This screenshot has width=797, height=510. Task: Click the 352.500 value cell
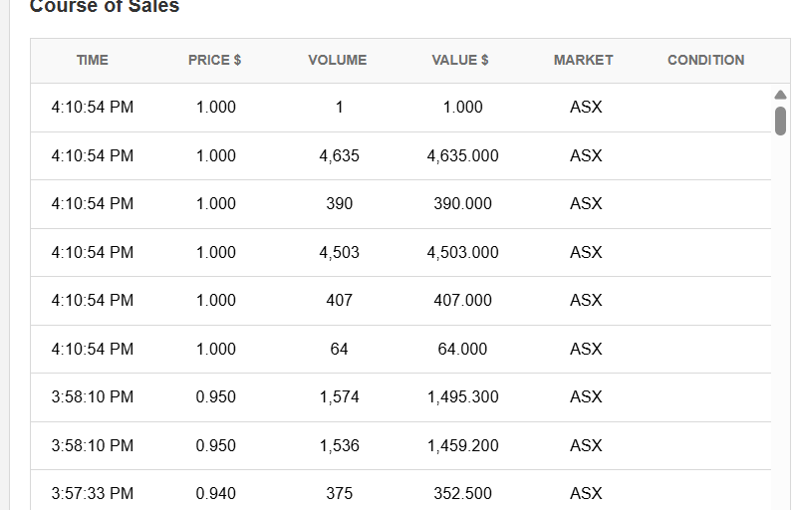[x=462, y=493]
